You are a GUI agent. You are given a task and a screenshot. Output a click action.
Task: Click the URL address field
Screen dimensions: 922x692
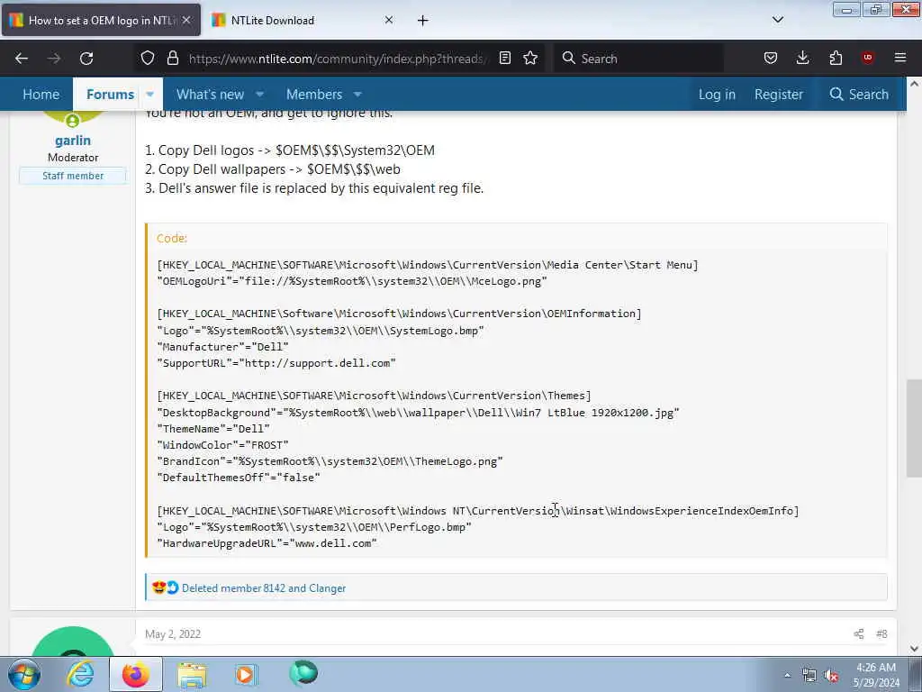click(x=337, y=59)
